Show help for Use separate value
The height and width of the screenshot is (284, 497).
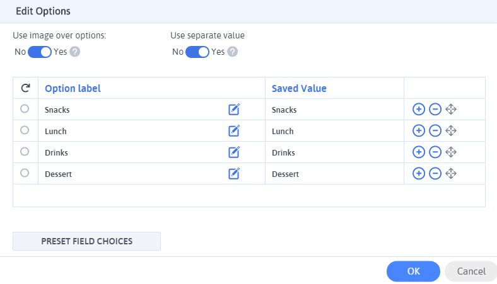point(232,52)
